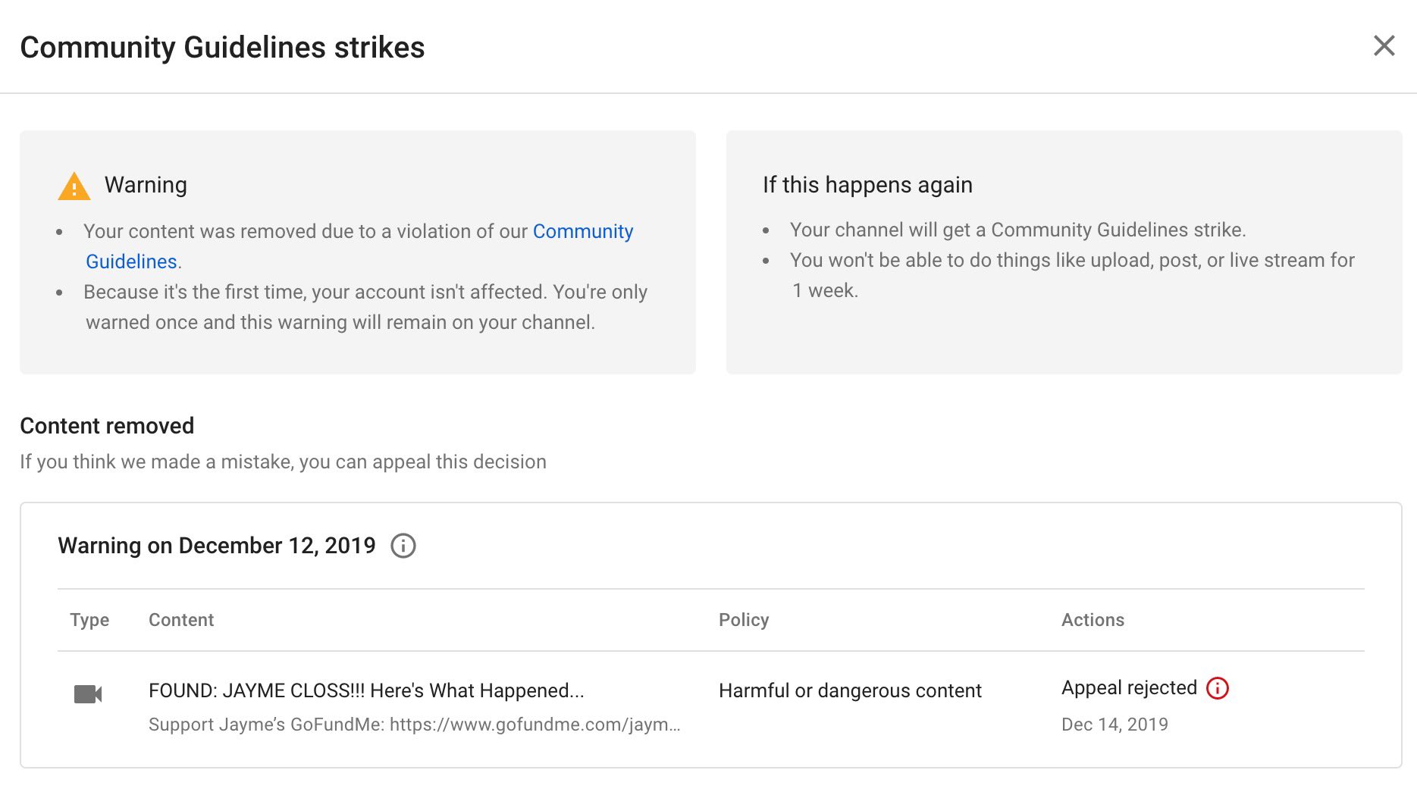Select the Policy column header

pos(744,620)
